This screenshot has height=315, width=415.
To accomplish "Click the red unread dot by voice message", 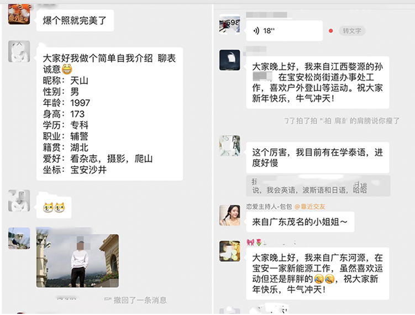I will pyautogui.click(x=330, y=31).
